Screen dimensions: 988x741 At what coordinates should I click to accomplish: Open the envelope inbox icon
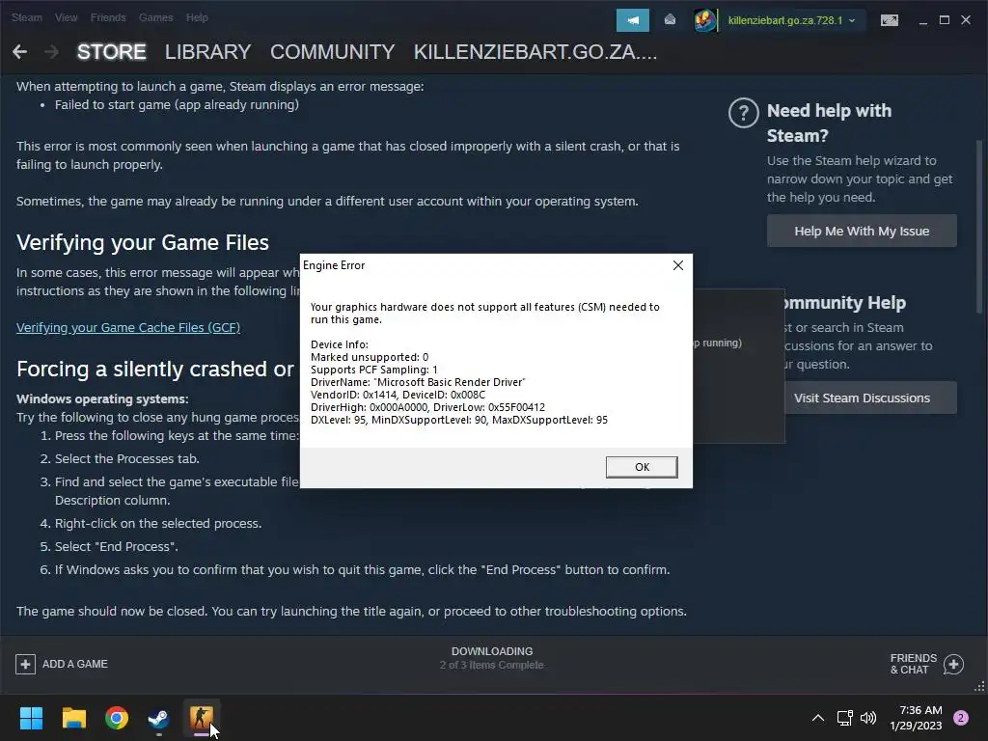(x=670, y=20)
